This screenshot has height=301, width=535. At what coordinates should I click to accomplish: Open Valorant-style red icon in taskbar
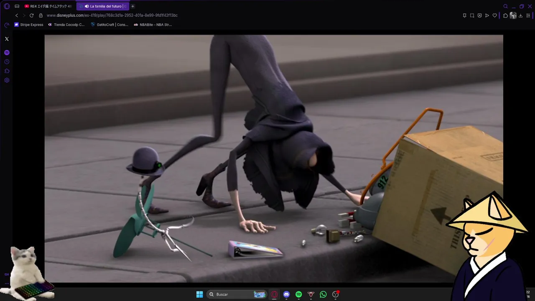(311, 294)
